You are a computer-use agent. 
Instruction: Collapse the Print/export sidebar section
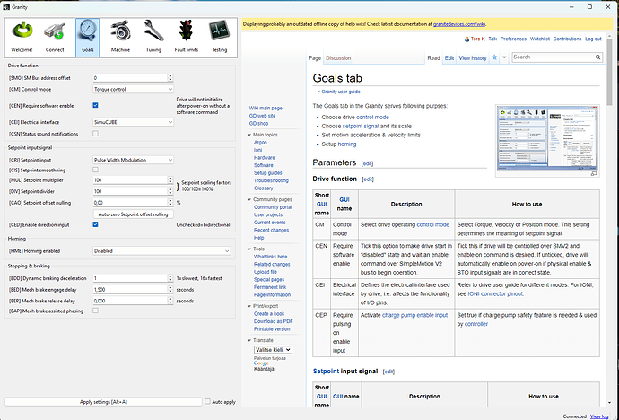tap(249, 306)
